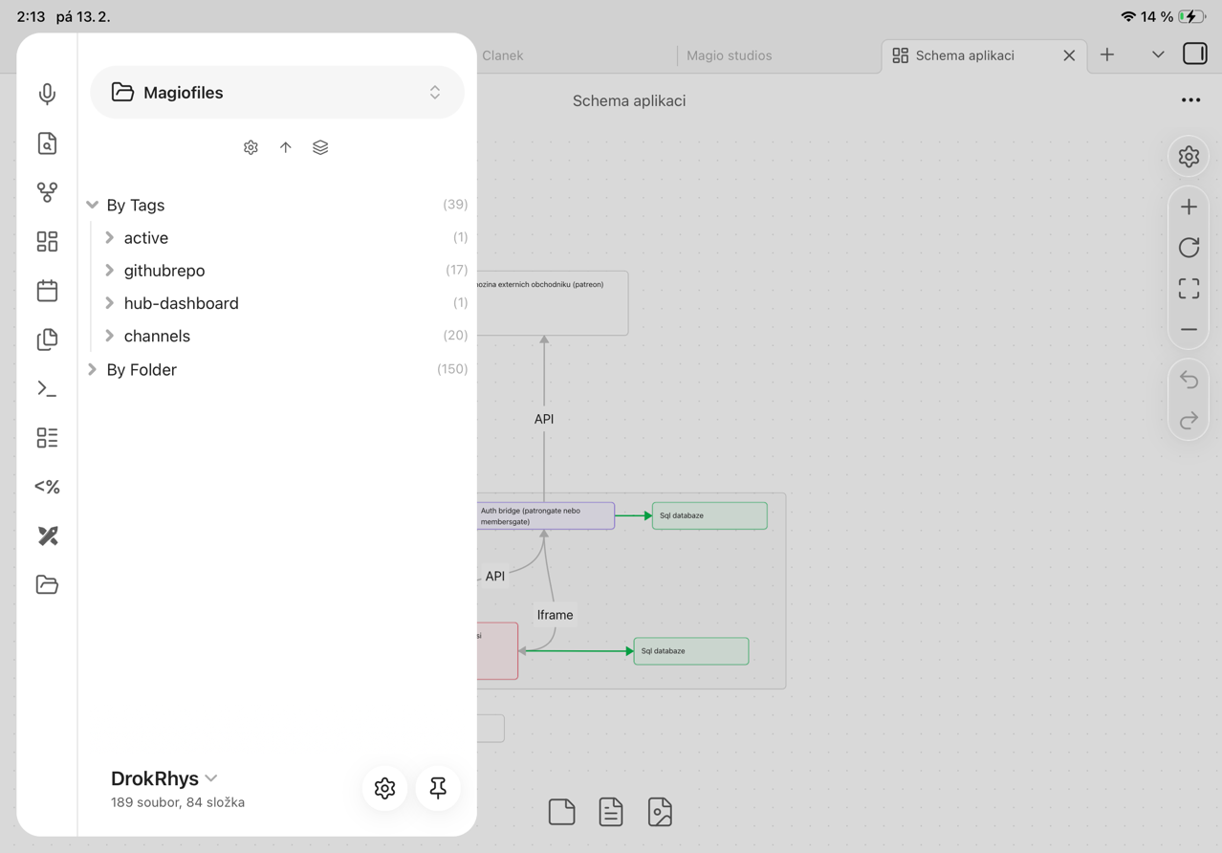Open the audio recorder microphone tool
This screenshot has width=1222, height=853.
[x=47, y=94]
